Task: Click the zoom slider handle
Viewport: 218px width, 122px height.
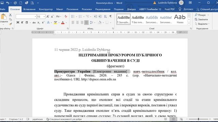Action: click(x=198, y=119)
